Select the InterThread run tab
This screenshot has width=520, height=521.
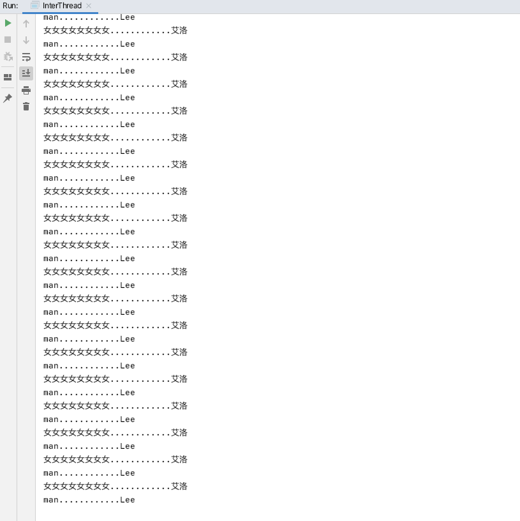coord(62,6)
